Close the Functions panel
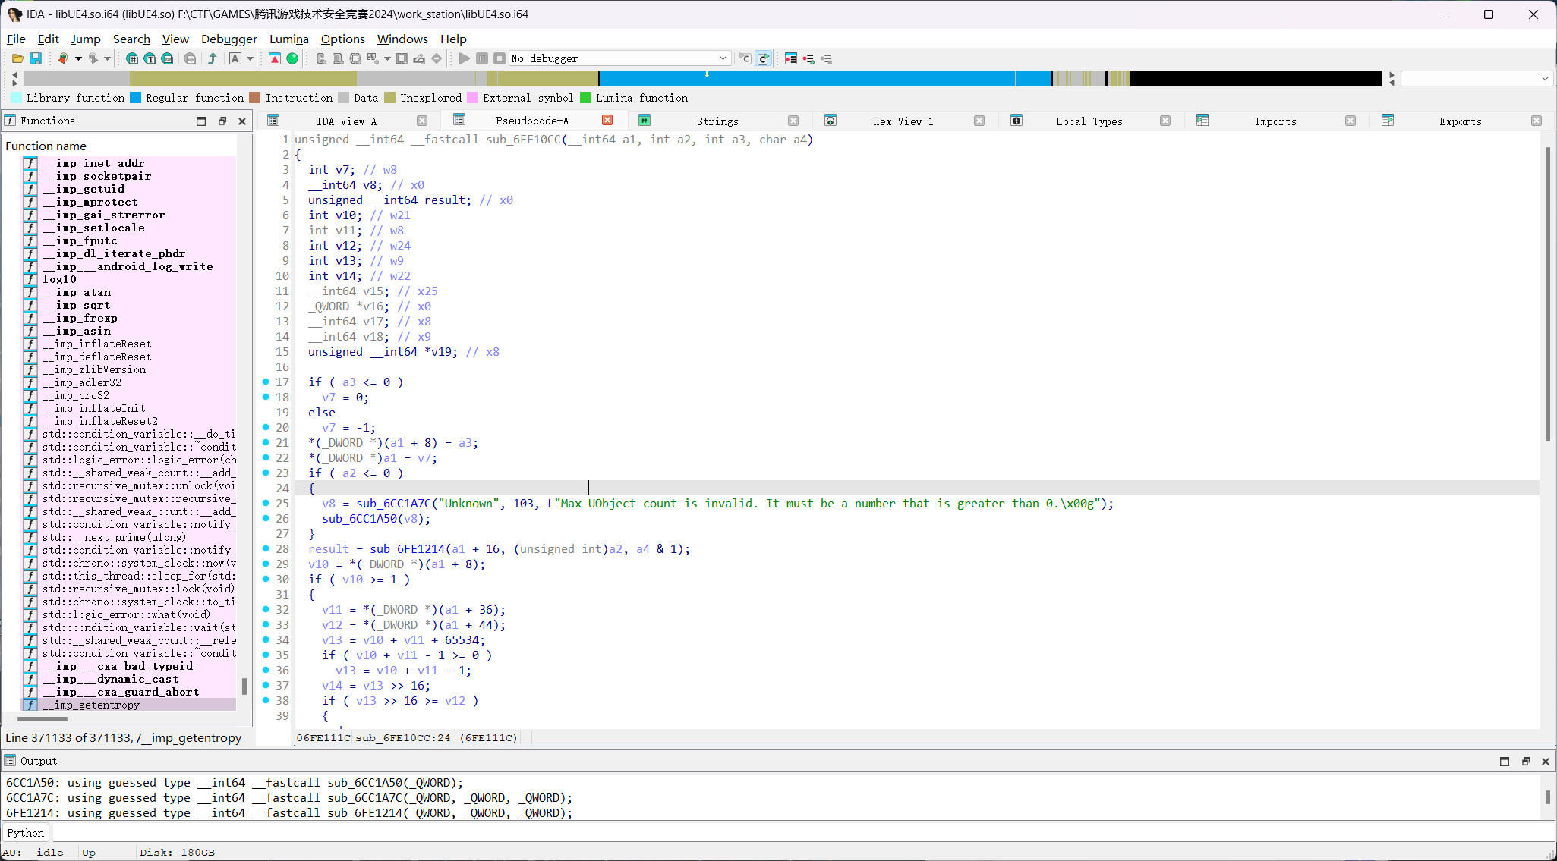 242,121
